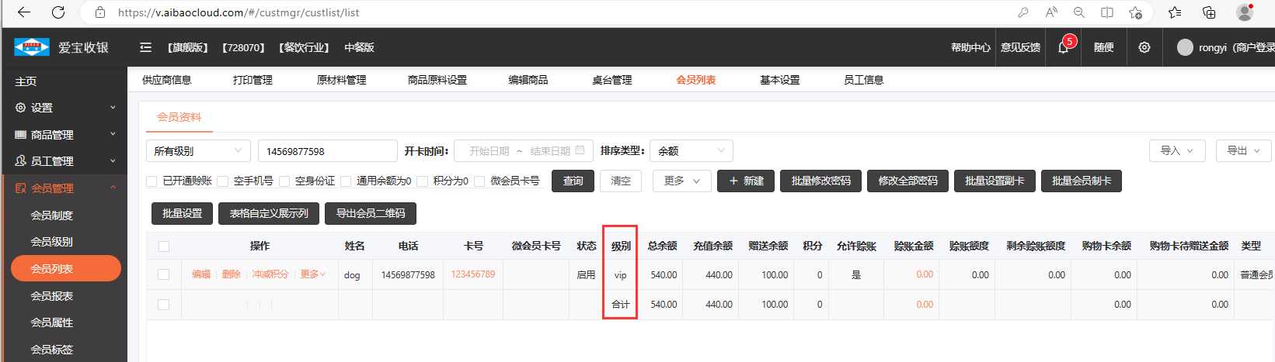Viewport: 1275px width, 362px height.
Task: Open the settings gear in the top bar
Action: 1144,47
